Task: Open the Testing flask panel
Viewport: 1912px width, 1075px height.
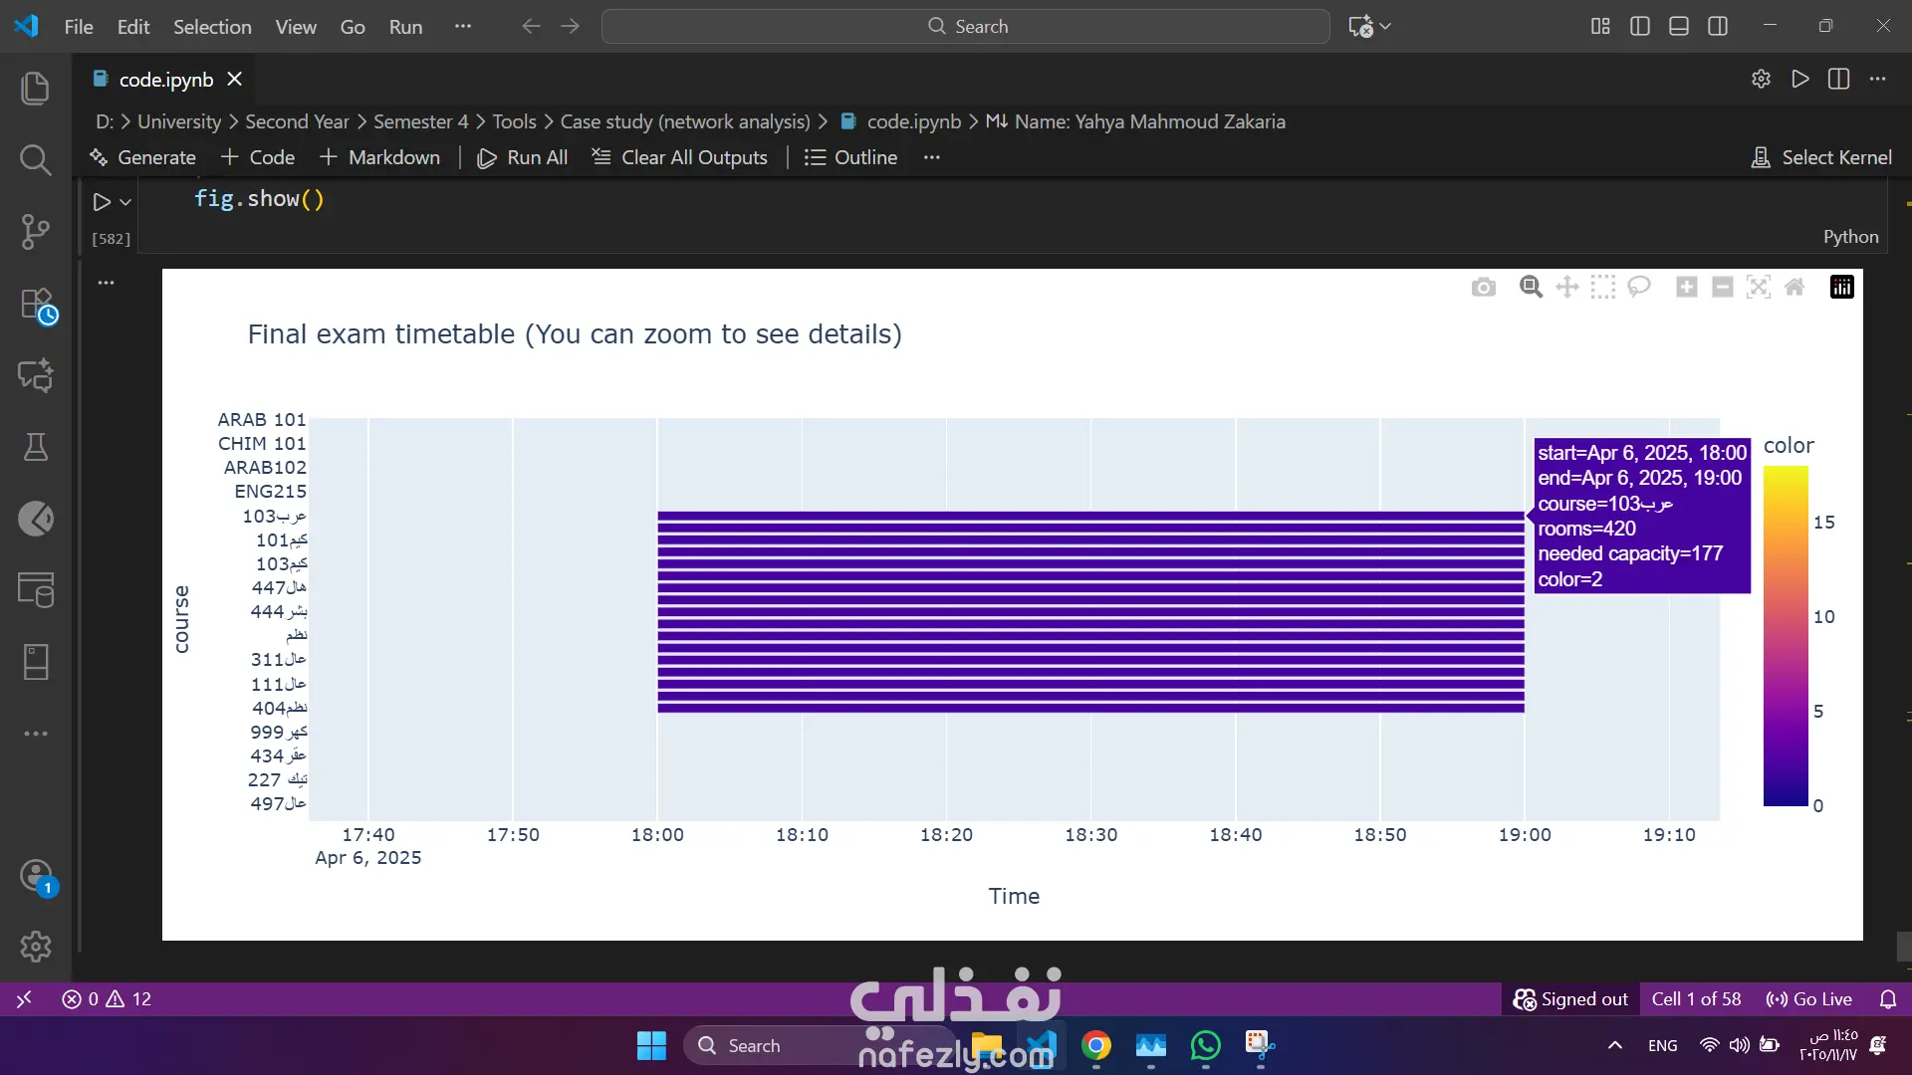Action: pyautogui.click(x=36, y=447)
